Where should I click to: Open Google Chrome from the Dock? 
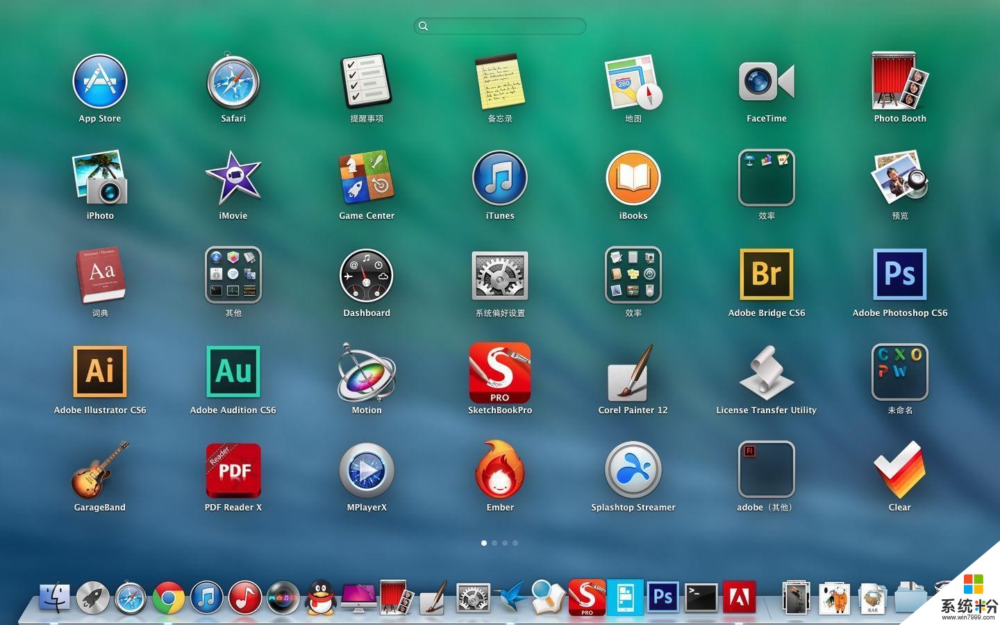coord(169,597)
